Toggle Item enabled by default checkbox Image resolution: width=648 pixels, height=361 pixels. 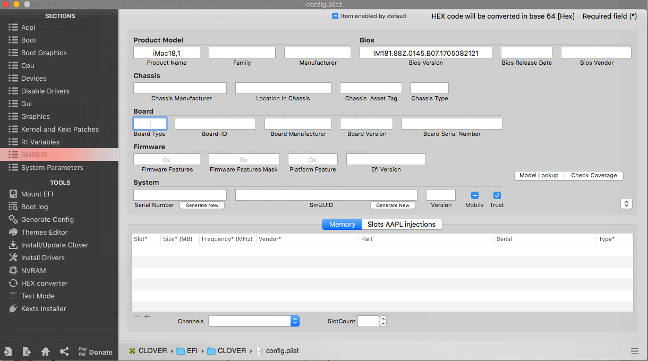335,16
